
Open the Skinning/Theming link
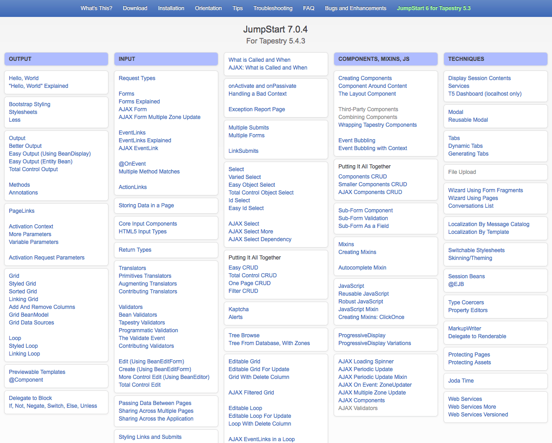(x=470, y=258)
